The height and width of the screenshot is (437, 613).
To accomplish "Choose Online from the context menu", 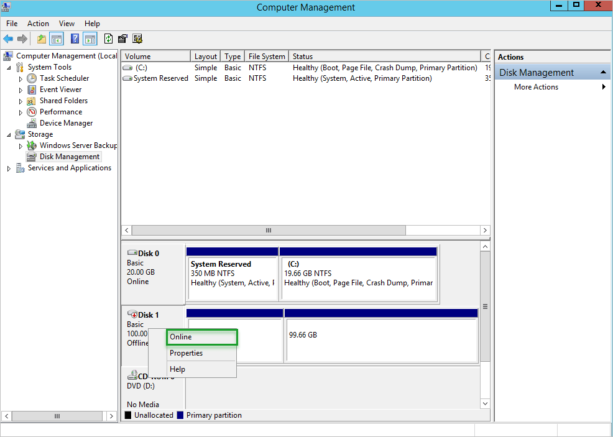I will point(193,337).
